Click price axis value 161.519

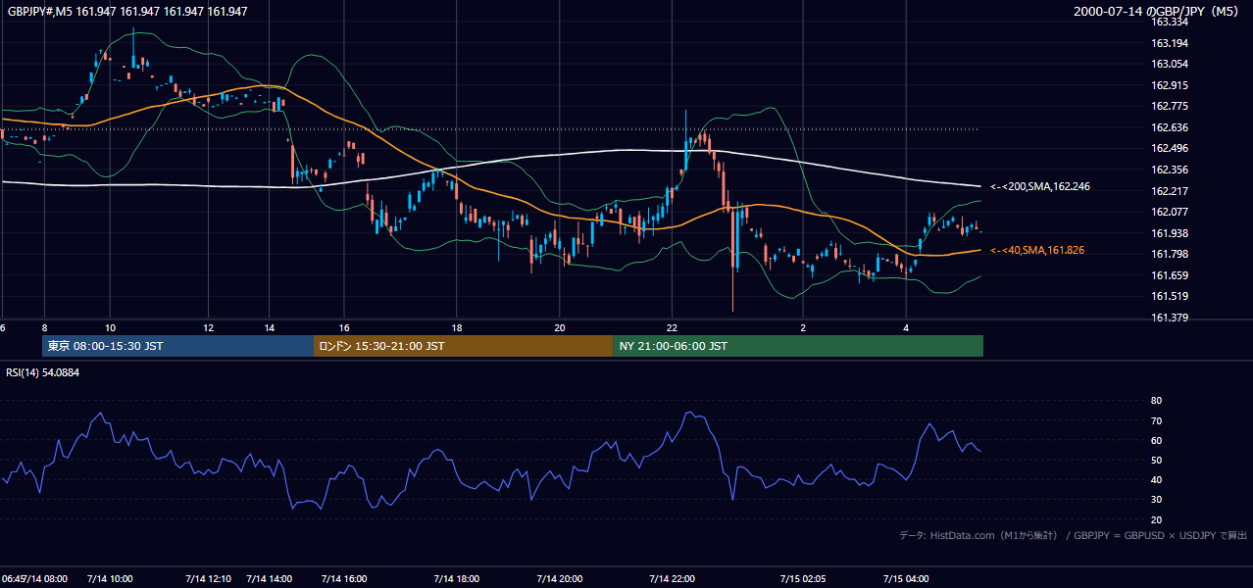tap(1169, 296)
